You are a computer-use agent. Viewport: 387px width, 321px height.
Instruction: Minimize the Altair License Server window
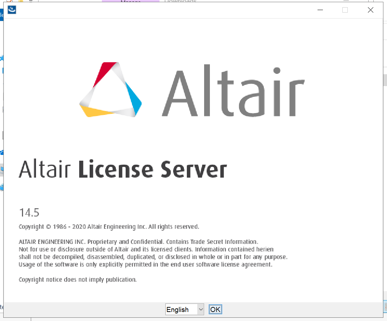tap(320, 10)
